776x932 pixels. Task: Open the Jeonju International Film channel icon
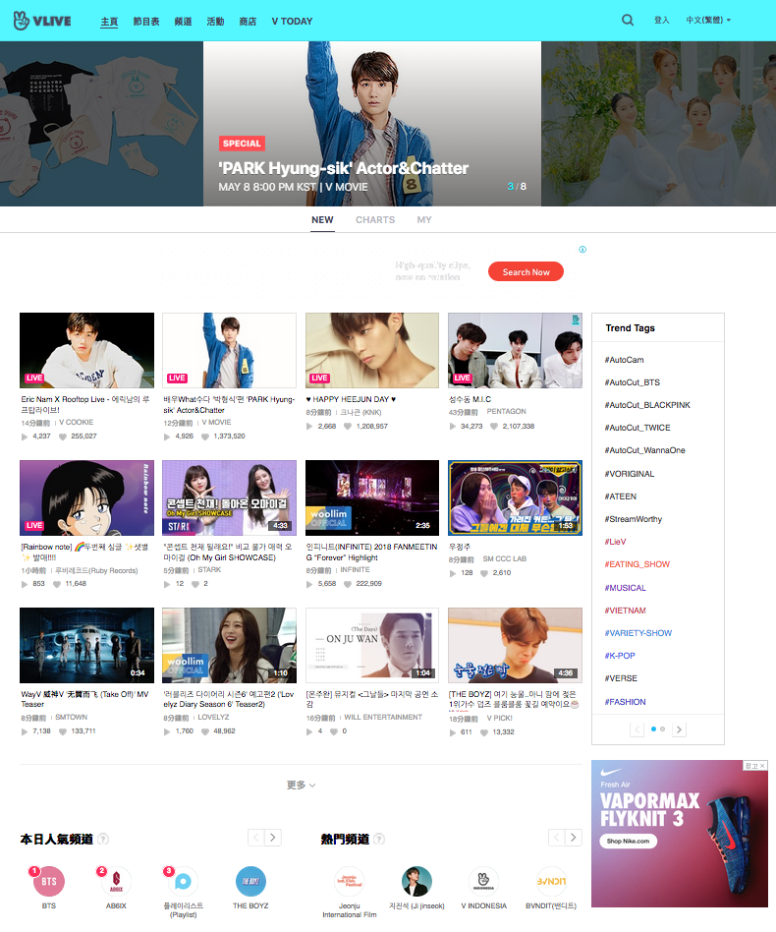pos(350,882)
